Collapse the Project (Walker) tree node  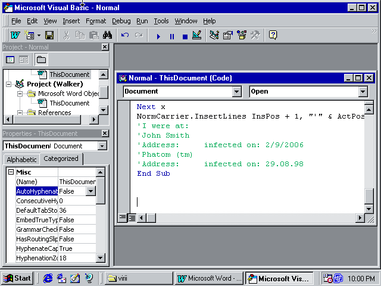click(x=8, y=84)
